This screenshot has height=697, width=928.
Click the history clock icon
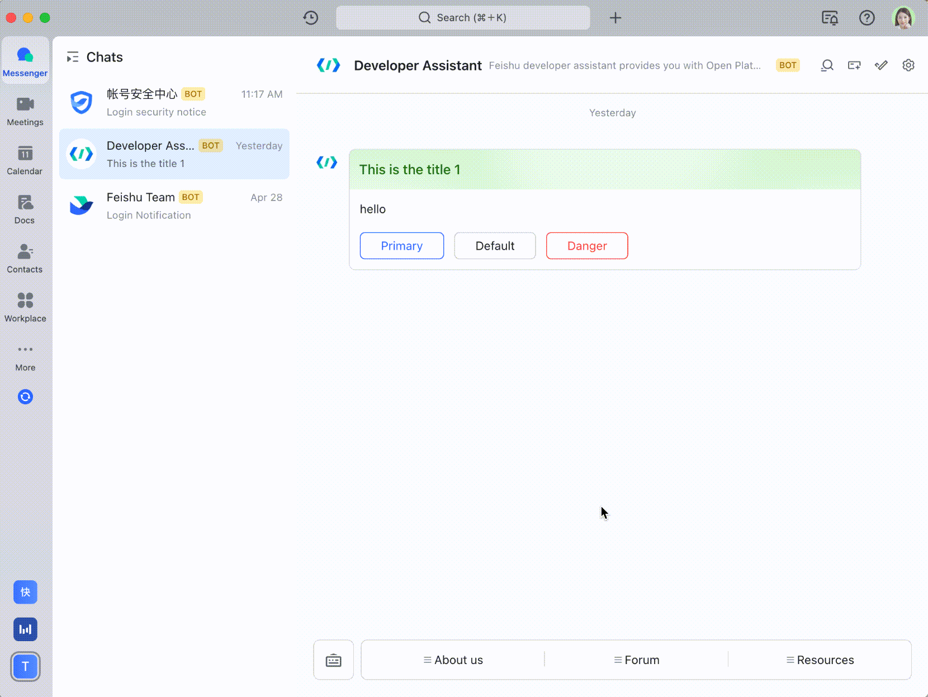coord(311,18)
